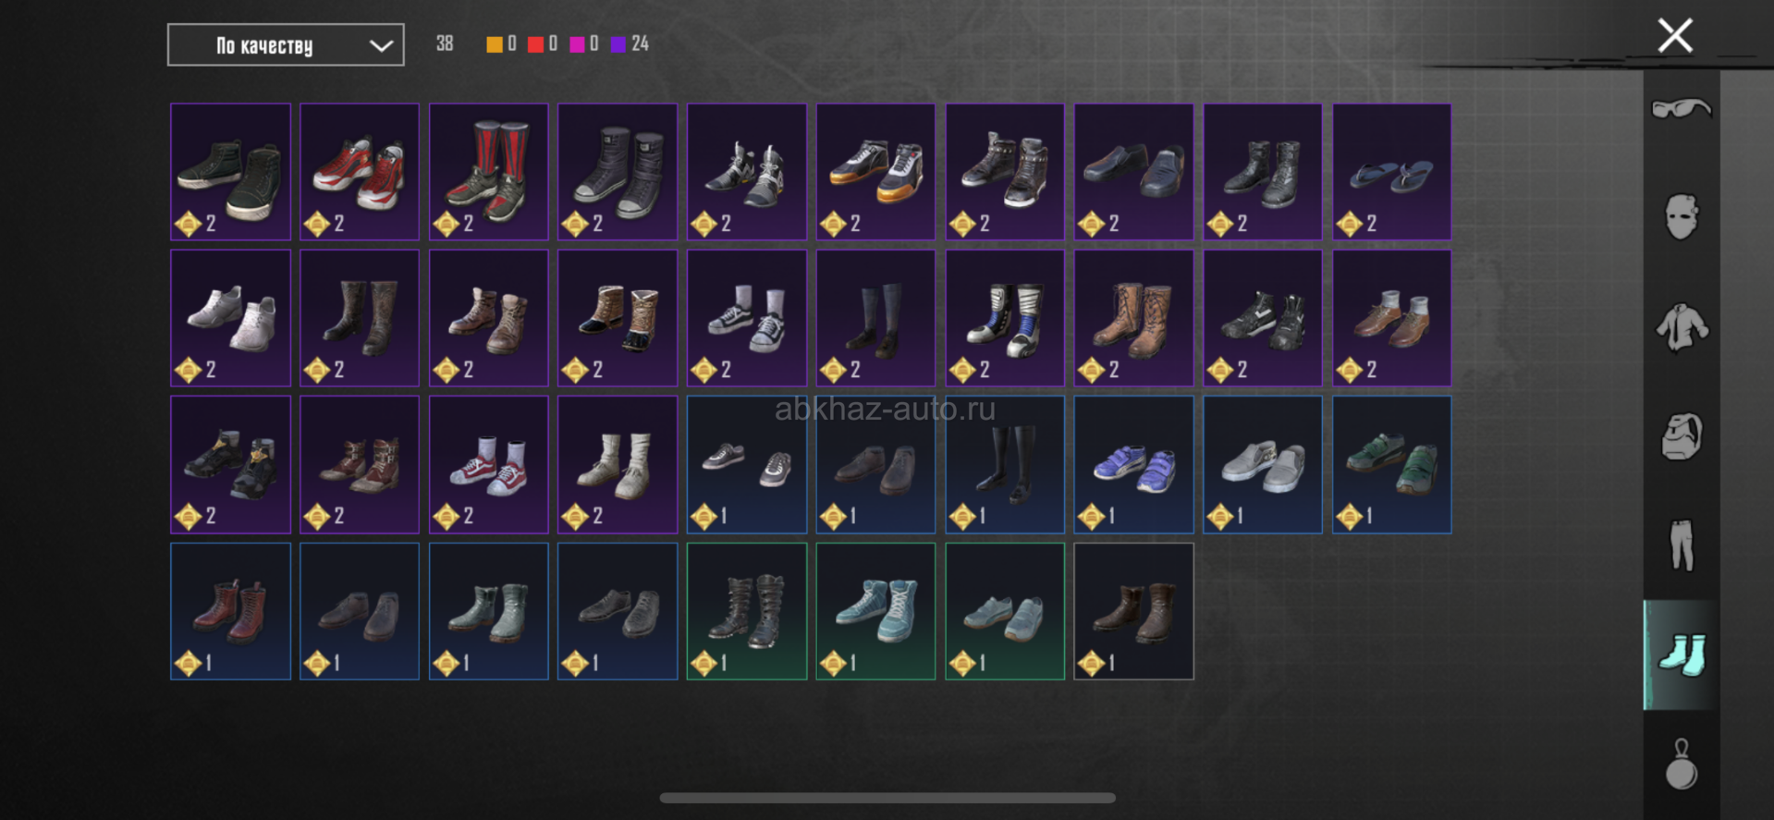Select the brown boots in gray tile
1774x820 pixels.
pos(1133,611)
